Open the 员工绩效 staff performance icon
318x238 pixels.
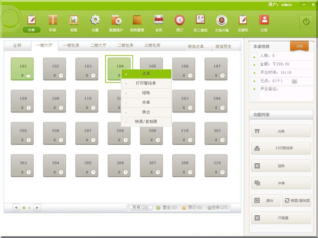(200, 20)
